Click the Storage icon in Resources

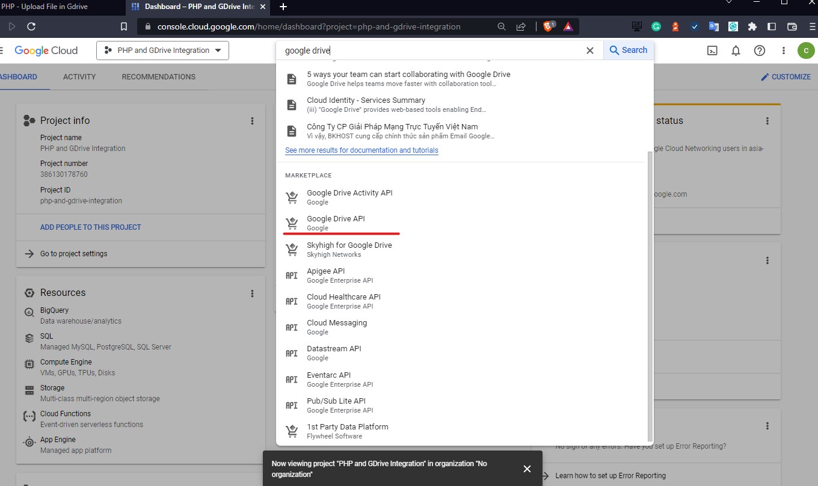(x=29, y=390)
